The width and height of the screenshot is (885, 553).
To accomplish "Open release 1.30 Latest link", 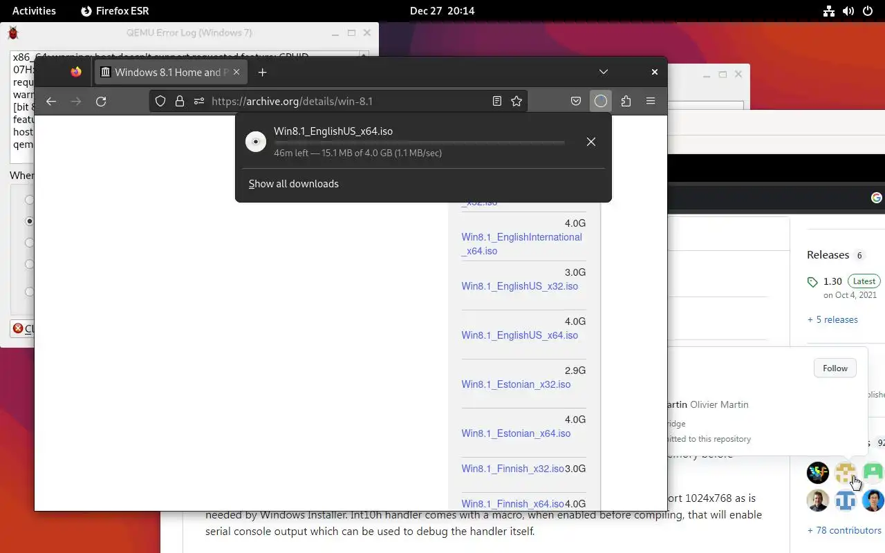I will (x=844, y=281).
